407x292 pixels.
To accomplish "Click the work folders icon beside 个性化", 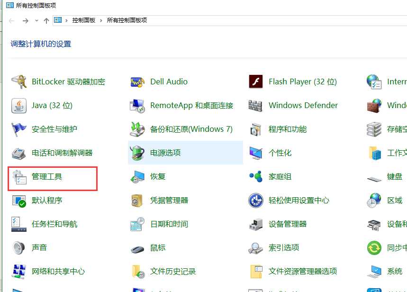I will (375, 153).
